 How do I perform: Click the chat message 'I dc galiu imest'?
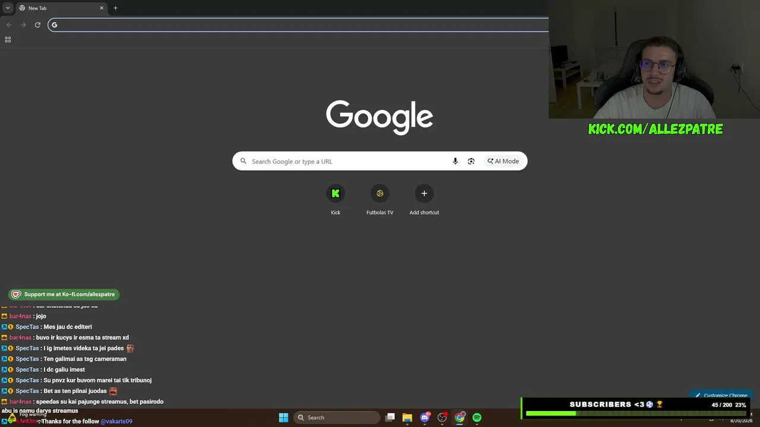click(64, 369)
